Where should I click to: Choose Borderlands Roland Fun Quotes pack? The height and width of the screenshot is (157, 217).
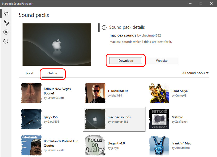tap(31, 145)
